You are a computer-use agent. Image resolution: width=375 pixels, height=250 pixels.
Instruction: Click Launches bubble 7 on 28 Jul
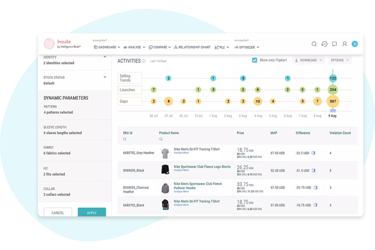click(x=154, y=90)
